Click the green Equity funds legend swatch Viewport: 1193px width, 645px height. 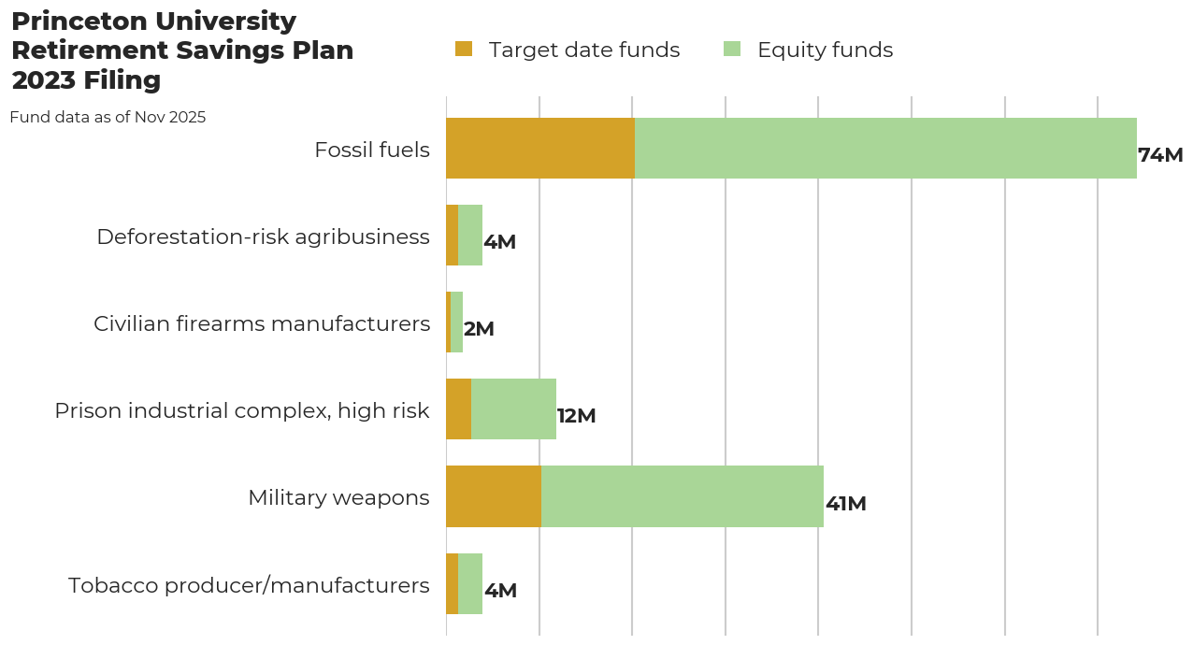732,50
